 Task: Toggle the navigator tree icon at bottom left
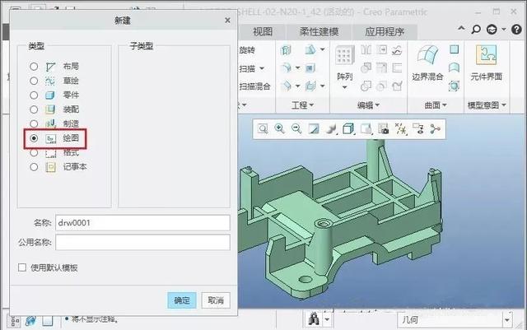15,321
